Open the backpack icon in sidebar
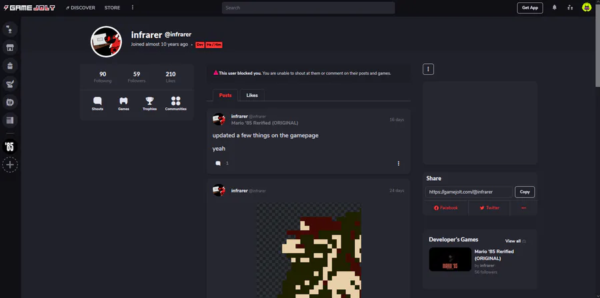This screenshot has height=298, width=600. coord(10,66)
